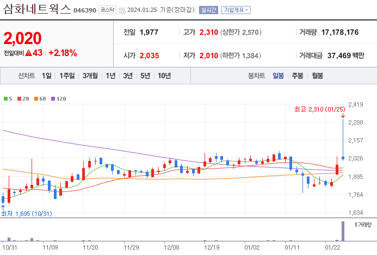Click the change percent +2.18%
This screenshot has height=255, width=377.
point(63,53)
